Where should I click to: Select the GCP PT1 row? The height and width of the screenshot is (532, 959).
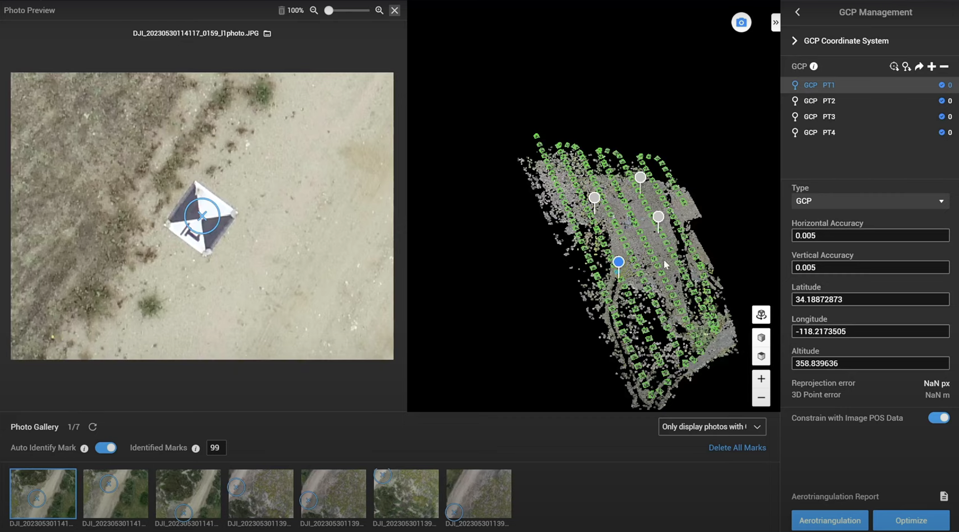coord(870,85)
